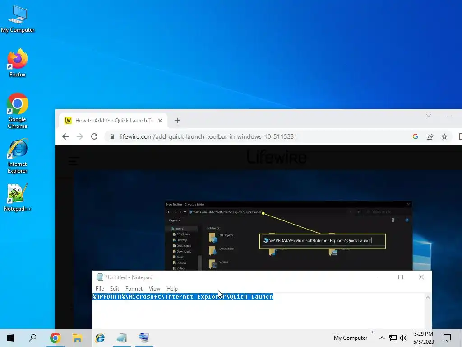Click the Lifewire logo
The image size is (462, 347).
tap(277, 157)
